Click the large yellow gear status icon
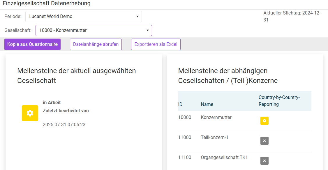The height and width of the screenshot is (170, 328). (x=30, y=113)
